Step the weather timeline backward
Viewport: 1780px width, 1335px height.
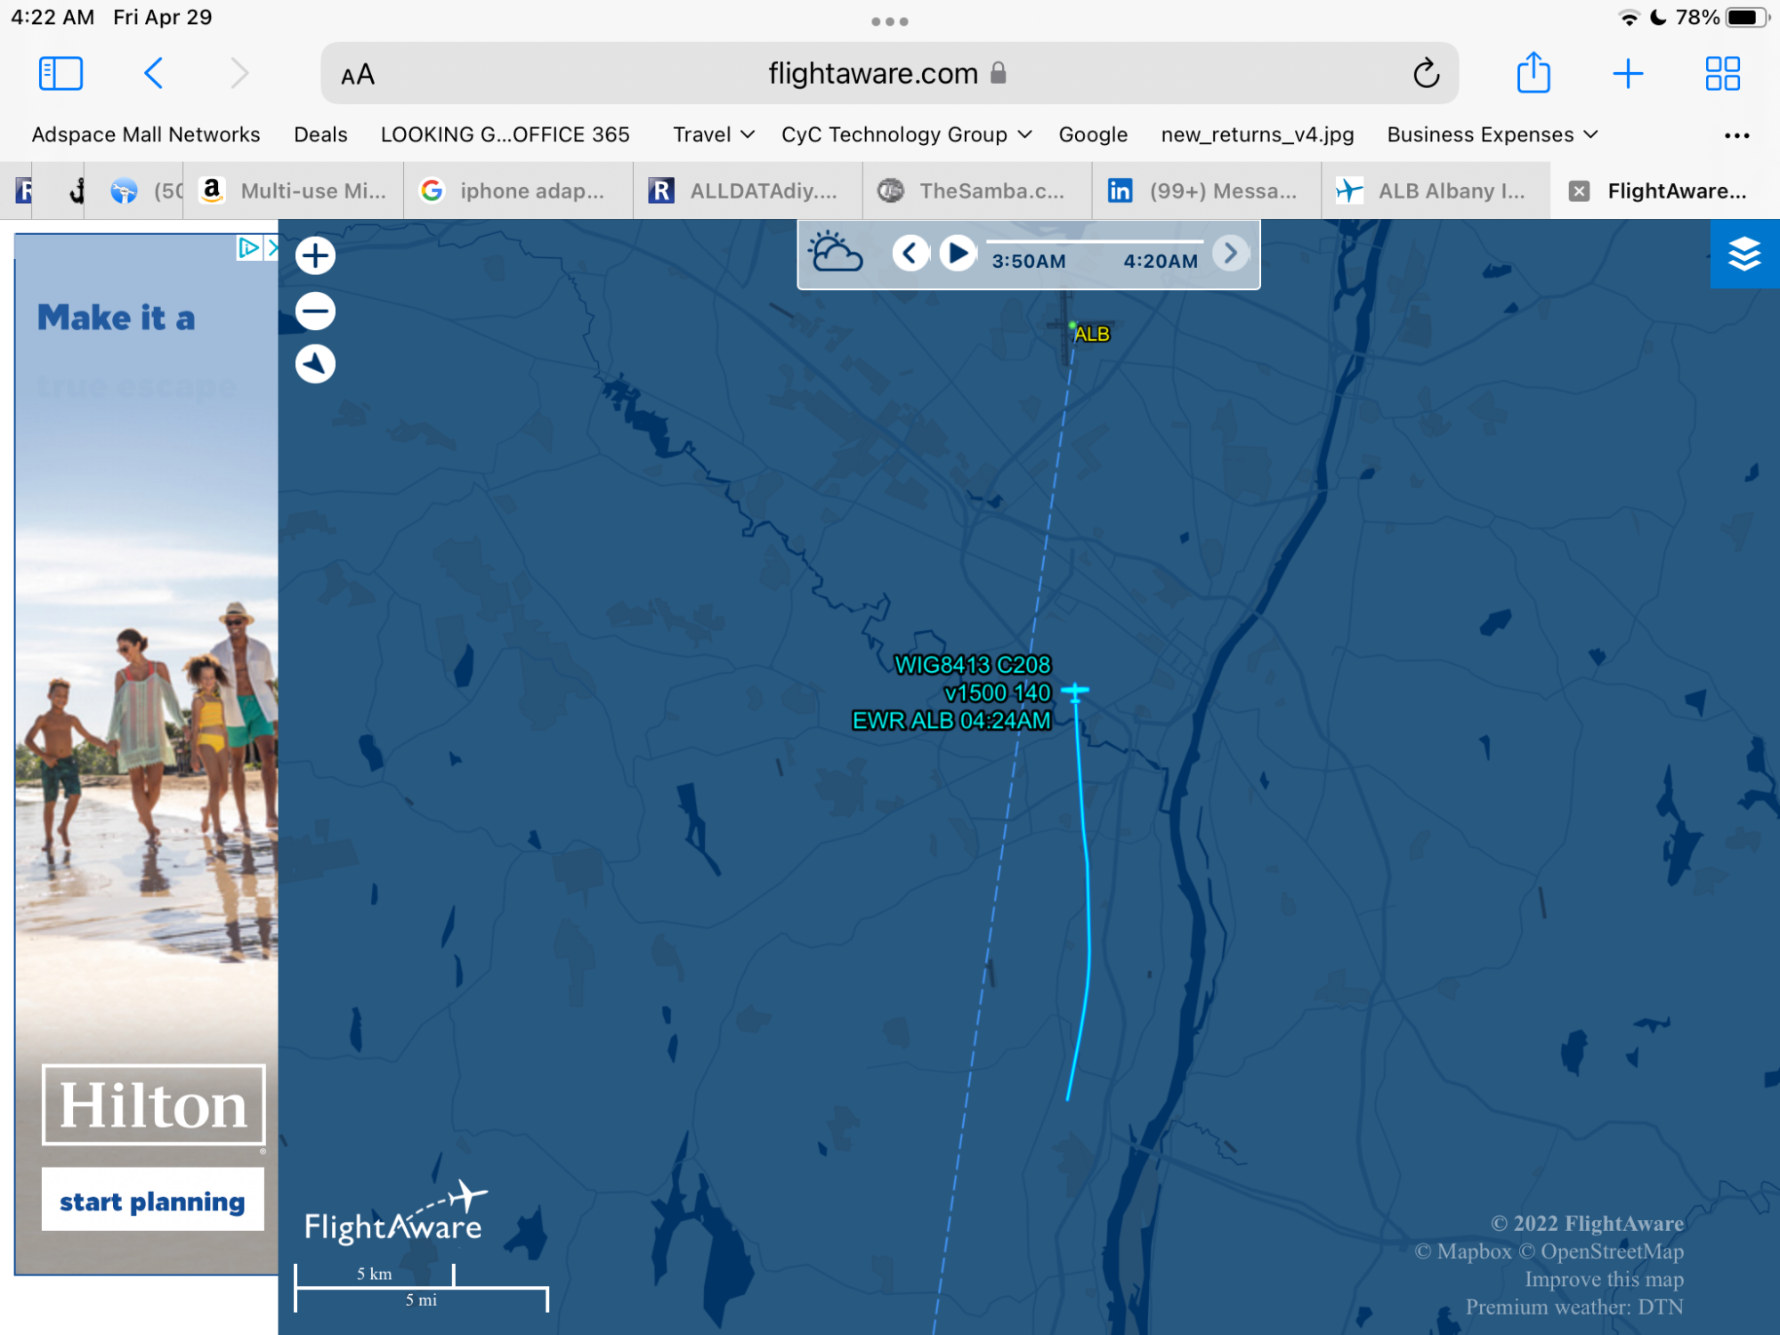910,254
